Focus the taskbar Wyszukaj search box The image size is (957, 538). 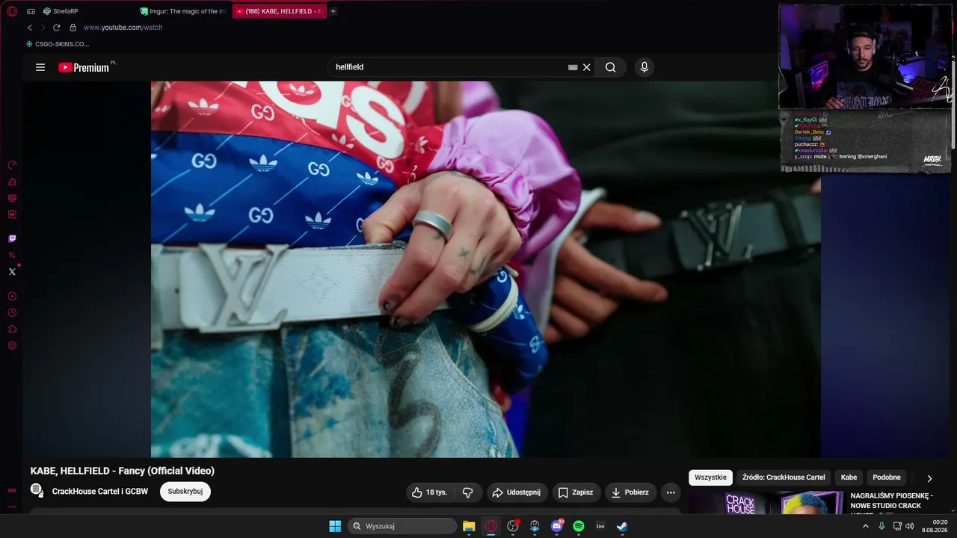coord(403,526)
